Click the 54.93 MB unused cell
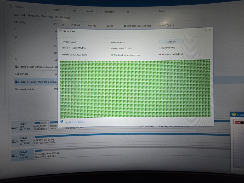The height and width of the screenshot is (183, 244). [x=92, y=26]
